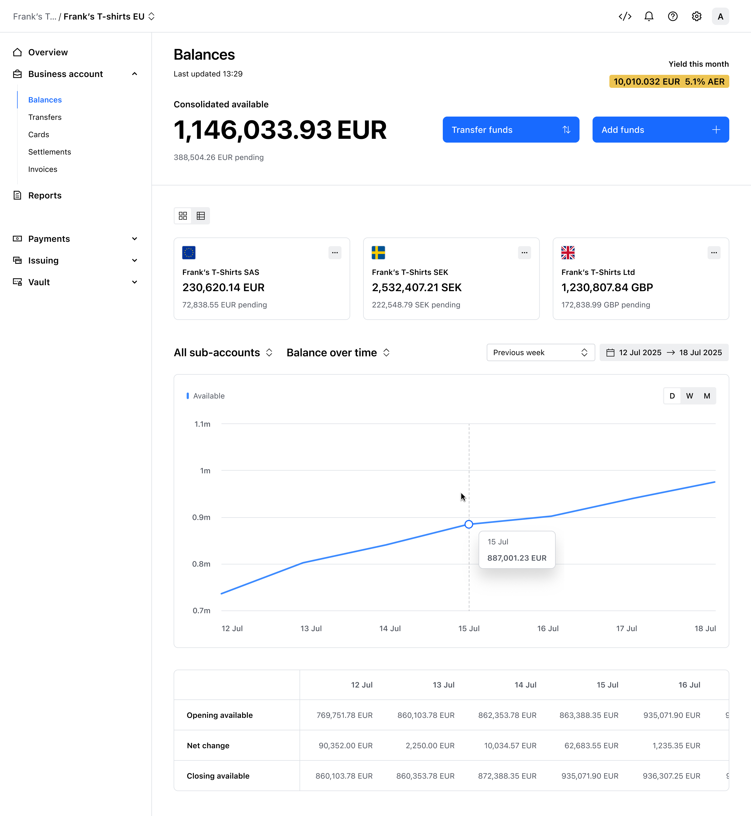Screen dimensions: 751x816
Task: Open more options on Frank's T-Shirts SEK card
Action: coord(524,252)
